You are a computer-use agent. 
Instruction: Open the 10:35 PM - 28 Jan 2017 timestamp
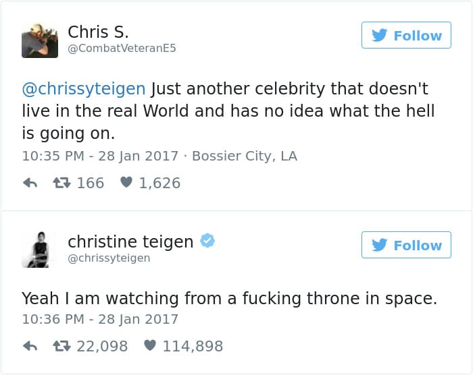tap(100, 156)
